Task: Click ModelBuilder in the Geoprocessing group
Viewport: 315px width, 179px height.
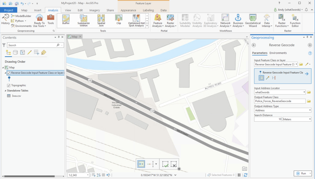Action: tap(21, 16)
